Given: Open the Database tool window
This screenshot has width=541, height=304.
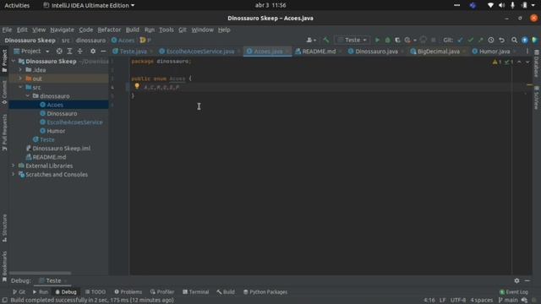Looking at the screenshot, I should (537, 63).
